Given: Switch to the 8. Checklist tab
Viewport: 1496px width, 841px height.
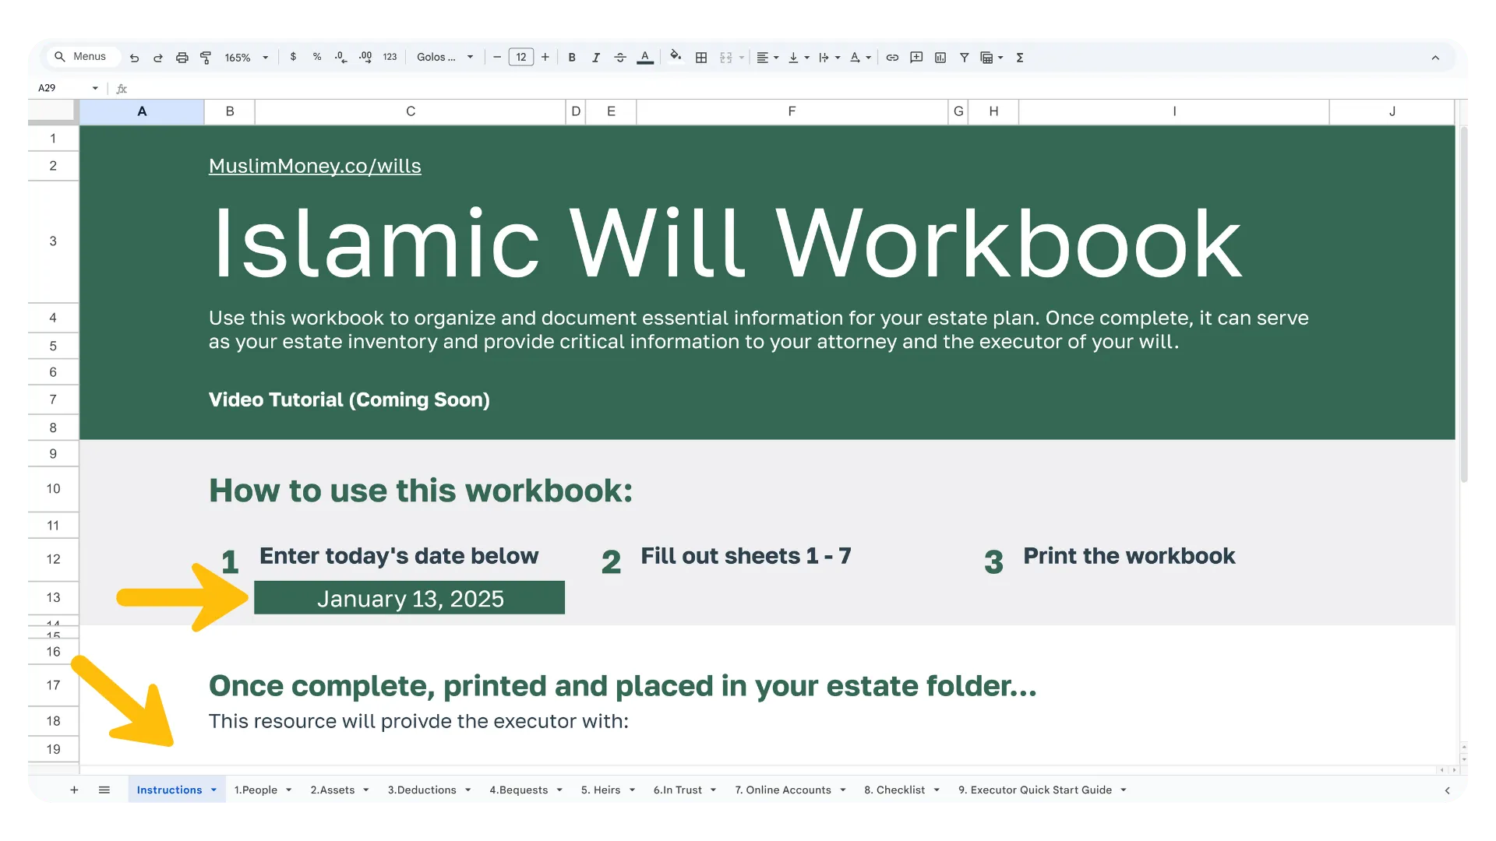Looking at the screenshot, I should click(x=894, y=790).
